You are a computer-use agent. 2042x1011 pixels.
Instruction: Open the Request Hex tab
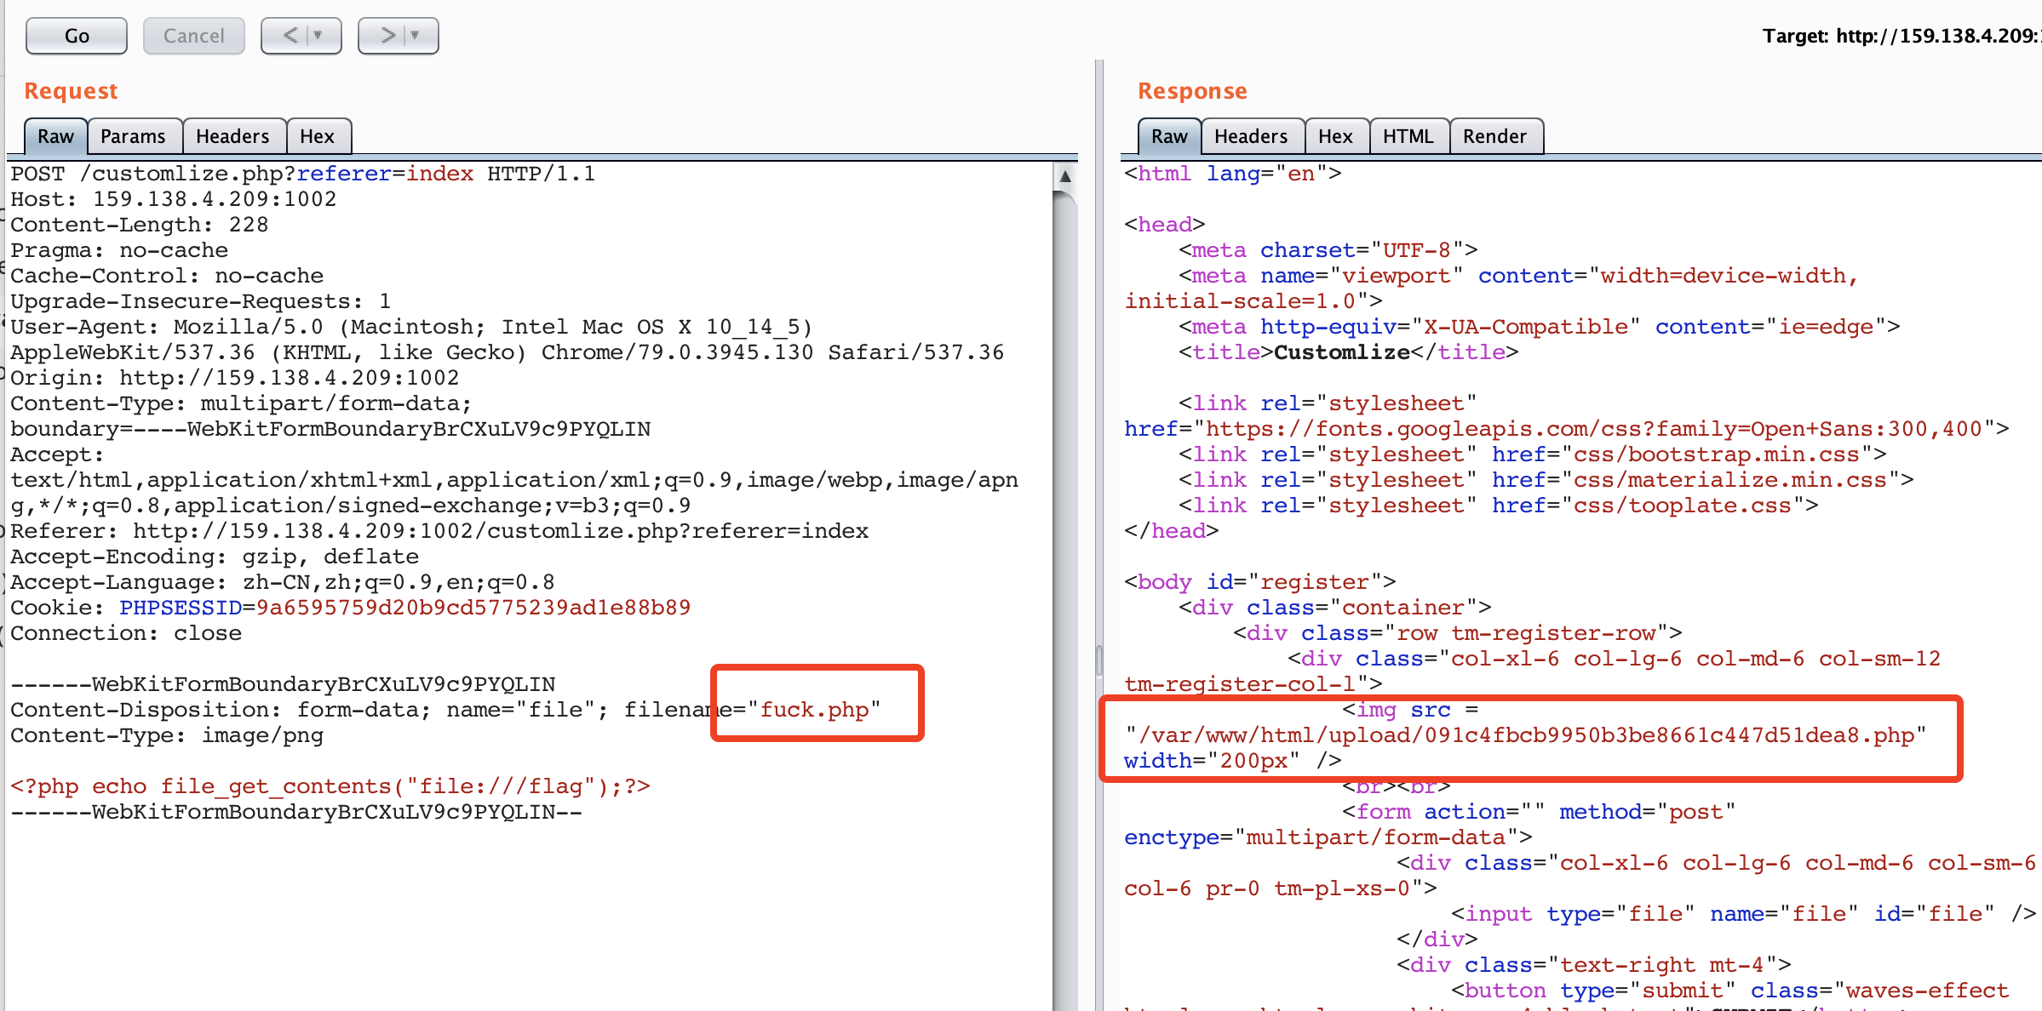click(x=318, y=136)
